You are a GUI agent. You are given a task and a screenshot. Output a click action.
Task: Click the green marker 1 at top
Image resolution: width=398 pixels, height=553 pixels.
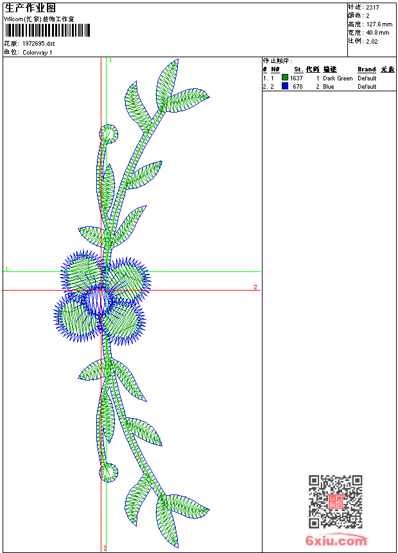(110, 60)
